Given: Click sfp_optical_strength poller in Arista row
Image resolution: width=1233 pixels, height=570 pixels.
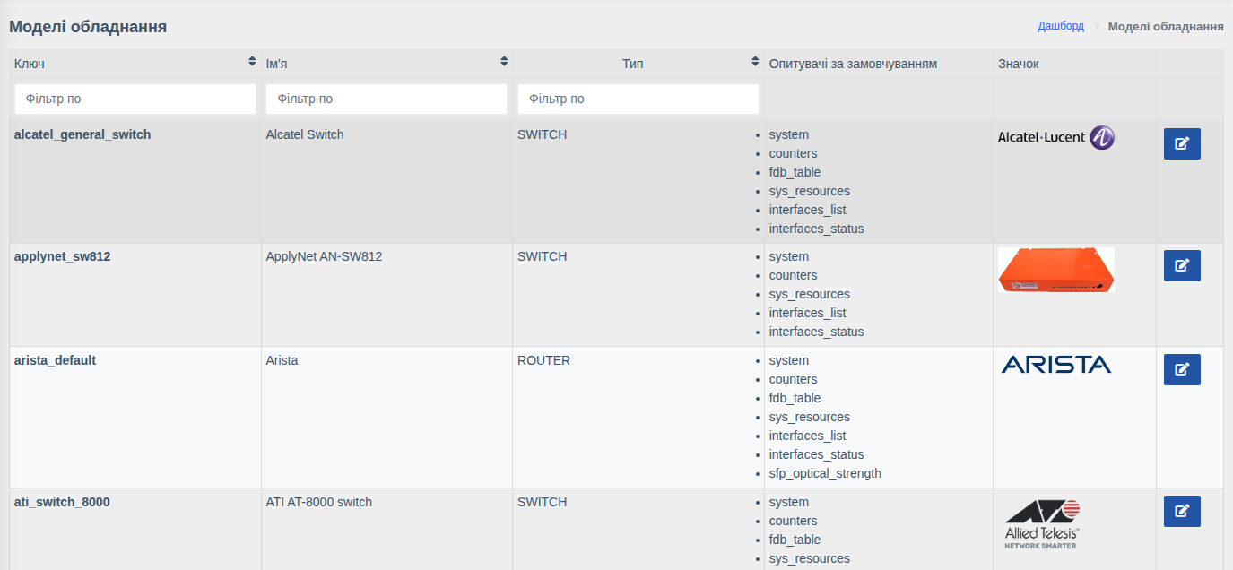Looking at the screenshot, I should (825, 473).
